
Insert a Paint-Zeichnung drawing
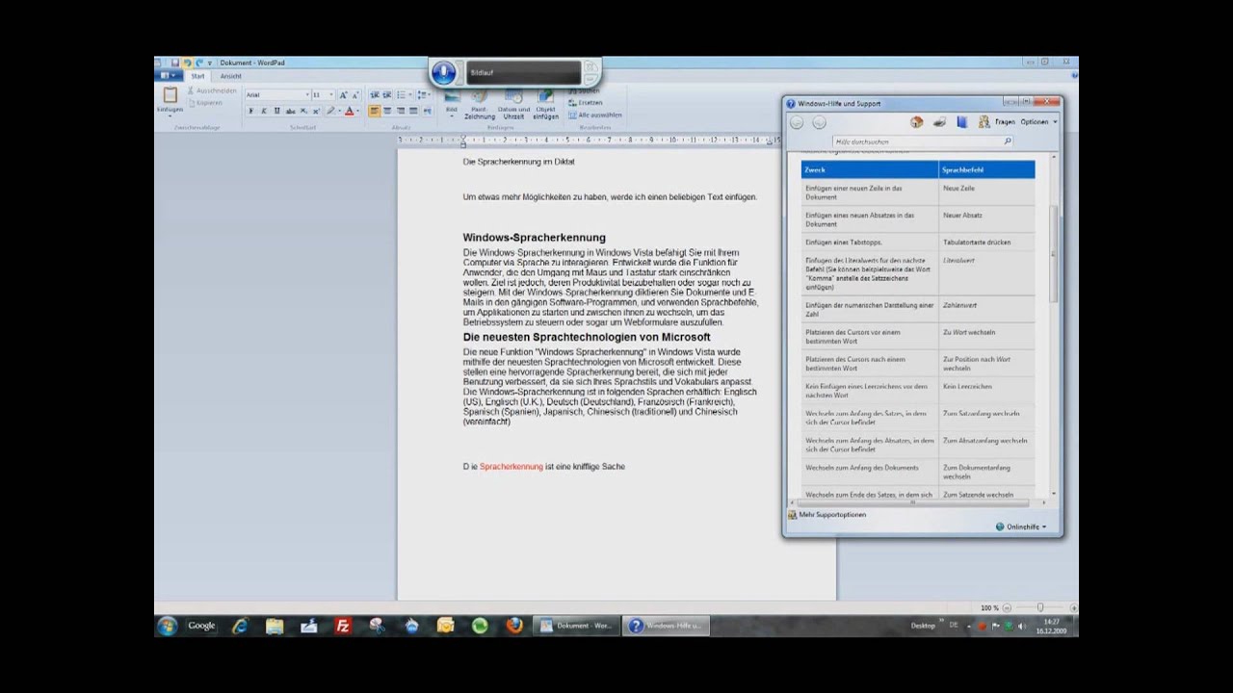point(479,102)
